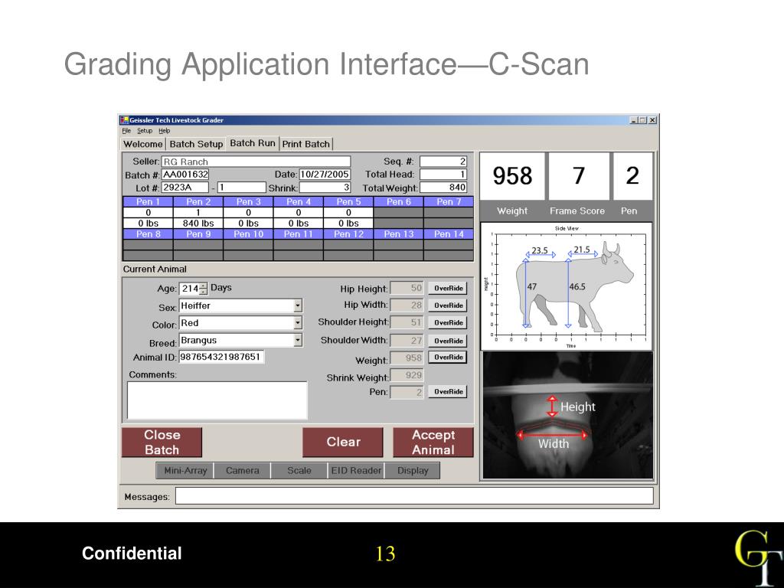Click the Total Head field
This screenshot has height=588, width=784.
click(x=443, y=175)
